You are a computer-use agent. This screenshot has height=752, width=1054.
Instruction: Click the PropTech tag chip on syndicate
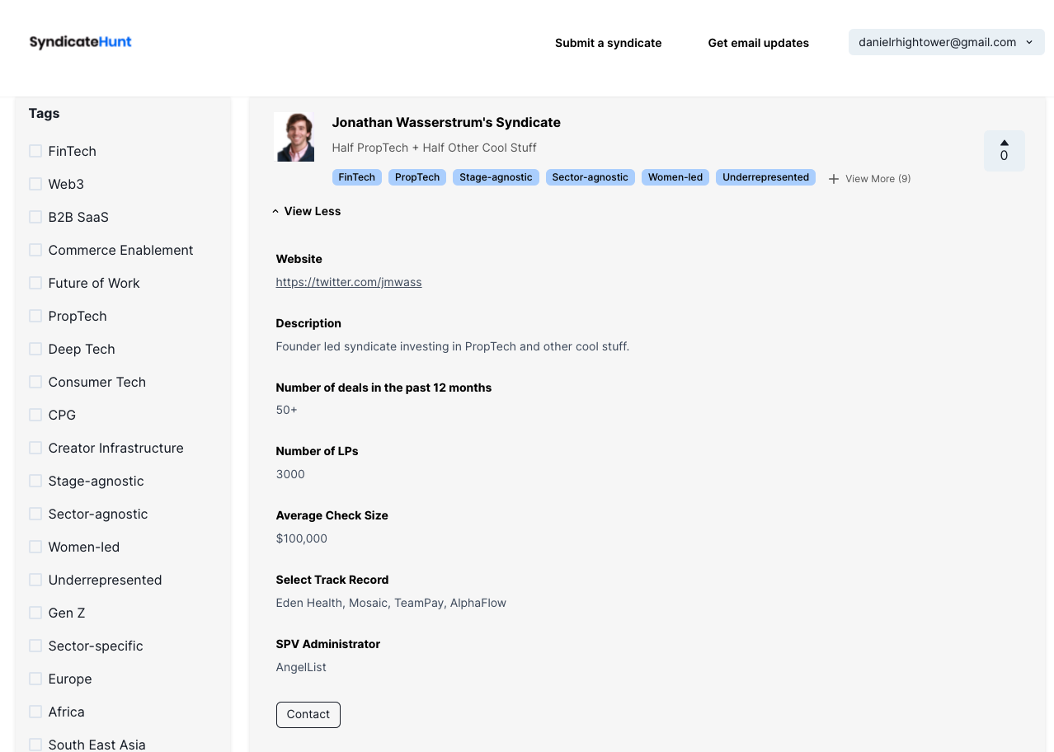point(417,177)
